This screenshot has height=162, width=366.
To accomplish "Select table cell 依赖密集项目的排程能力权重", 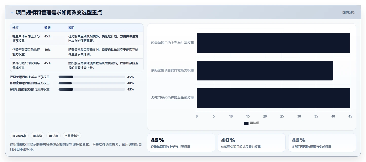I will 26,52.
